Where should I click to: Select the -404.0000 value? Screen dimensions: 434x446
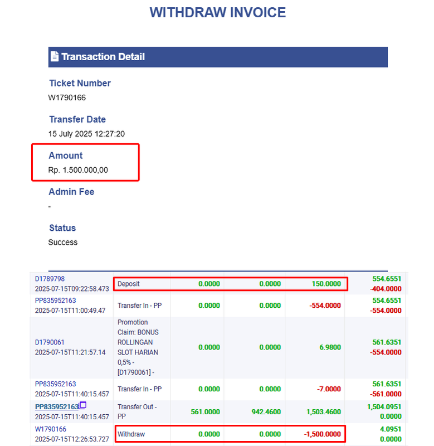[x=386, y=289]
